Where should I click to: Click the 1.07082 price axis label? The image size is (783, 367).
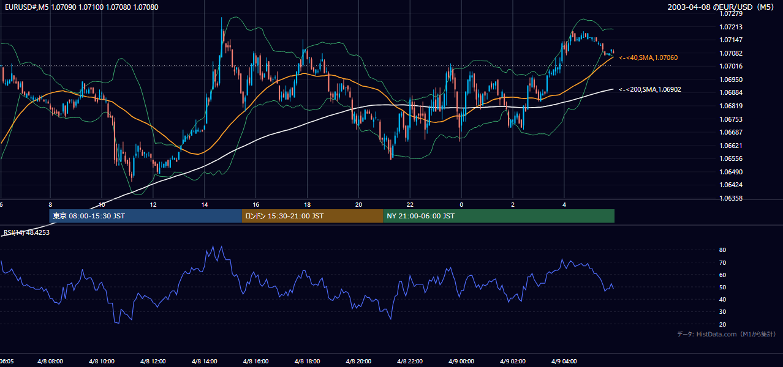(731, 53)
